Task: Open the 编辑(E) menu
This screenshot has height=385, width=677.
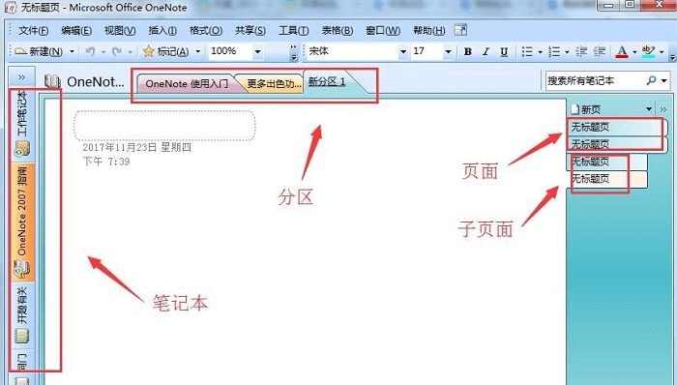Action: coord(76,31)
